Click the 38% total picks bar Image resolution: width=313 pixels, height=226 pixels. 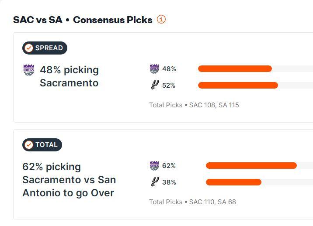[x=233, y=182]
